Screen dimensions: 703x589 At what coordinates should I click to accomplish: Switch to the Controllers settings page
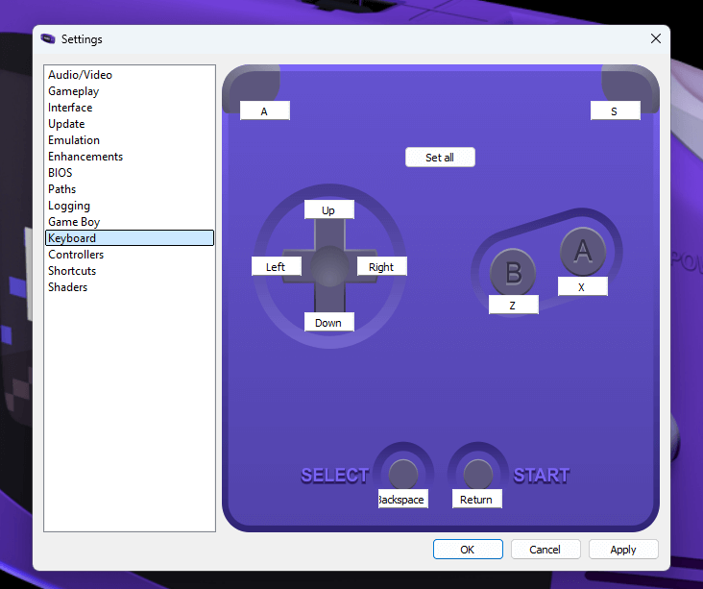76,255
